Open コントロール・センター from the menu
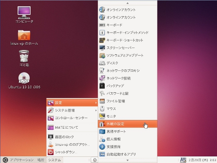Viewport: 217px width, 163px height. [72, 118]
